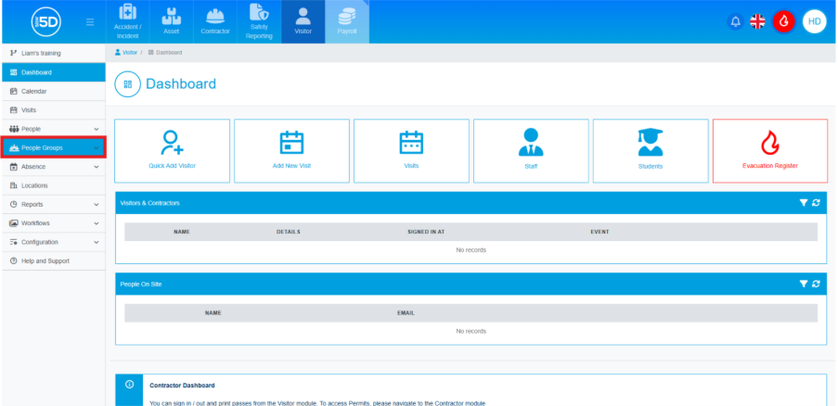Switch to the Contractor module tab
The image size is (838, 406).
[215, 21]
